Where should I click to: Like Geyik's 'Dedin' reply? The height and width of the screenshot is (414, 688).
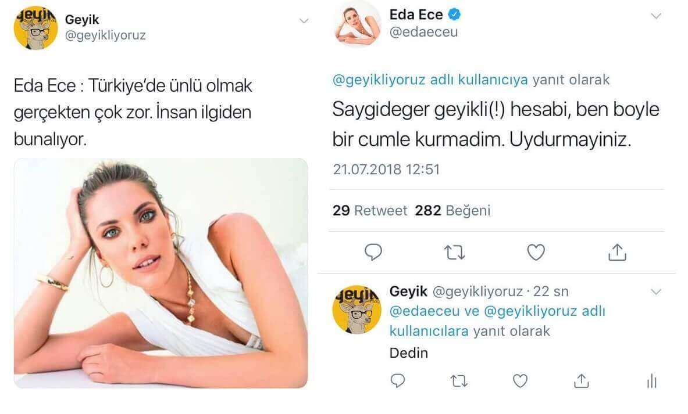(x=521, y=381)
